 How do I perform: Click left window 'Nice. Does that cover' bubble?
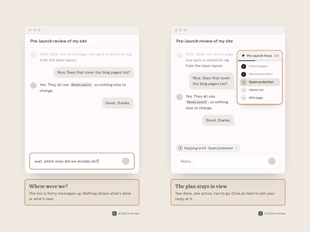tap(93, 72)
